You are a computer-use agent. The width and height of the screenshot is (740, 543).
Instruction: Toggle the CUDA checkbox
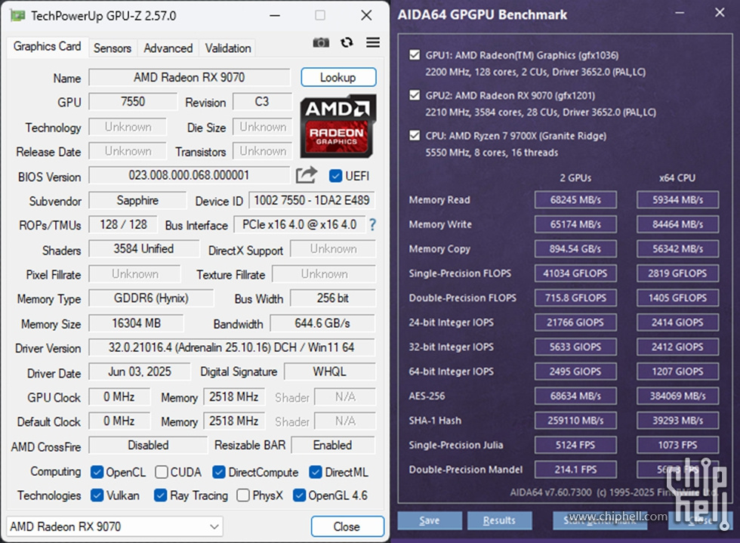click(162, 472)
